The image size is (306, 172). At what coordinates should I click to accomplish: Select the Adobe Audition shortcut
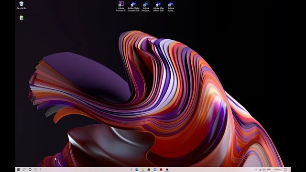pyautogui.click(x=171, y=7)
